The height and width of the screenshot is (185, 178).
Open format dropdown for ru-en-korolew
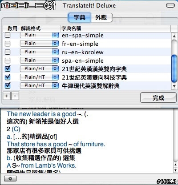(x=39, y=52)
